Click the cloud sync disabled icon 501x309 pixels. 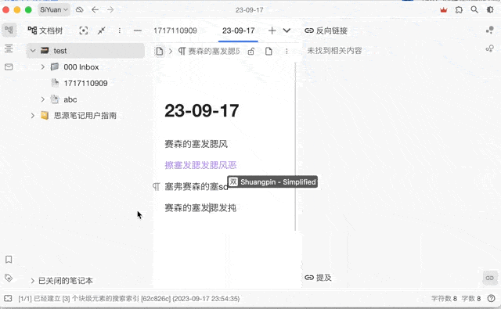(79, 10)
